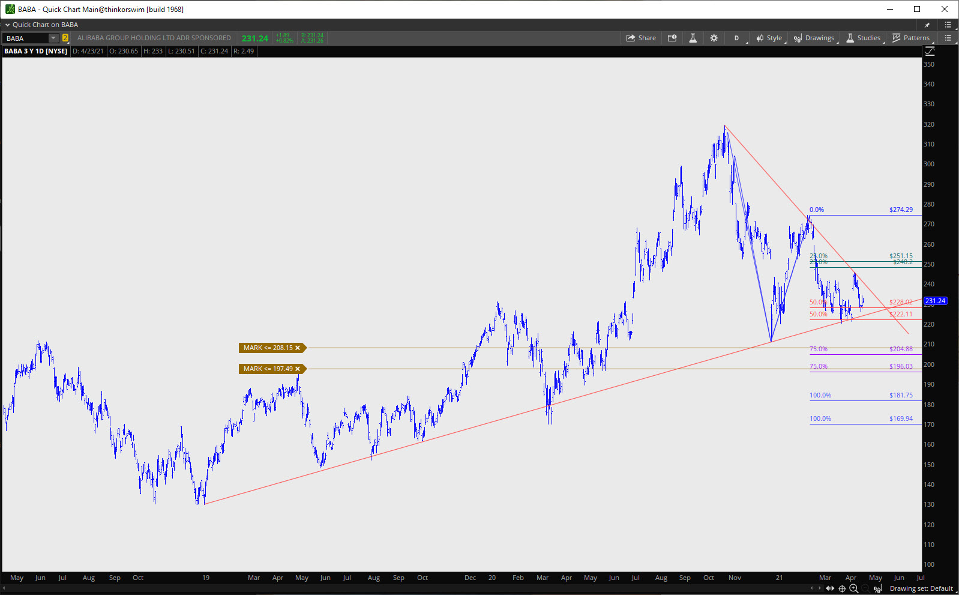Click the last price 231.24 in header
The width and height of the screenshot is (959, 595).
[255, 38]
